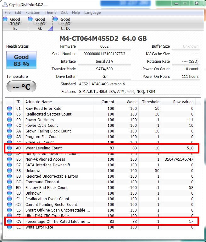
Task: Click the status orb for Command Timeout
Action: [9, 182]
